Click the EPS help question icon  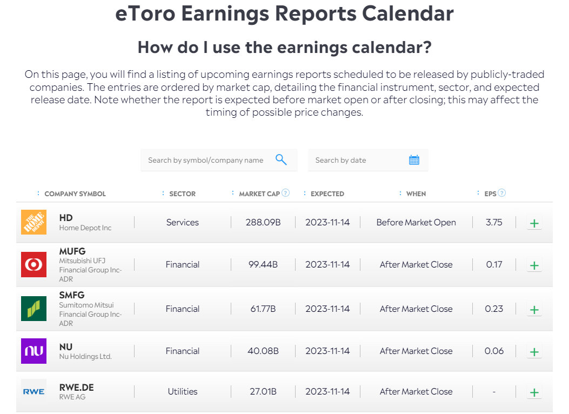(x=501, y=193)
